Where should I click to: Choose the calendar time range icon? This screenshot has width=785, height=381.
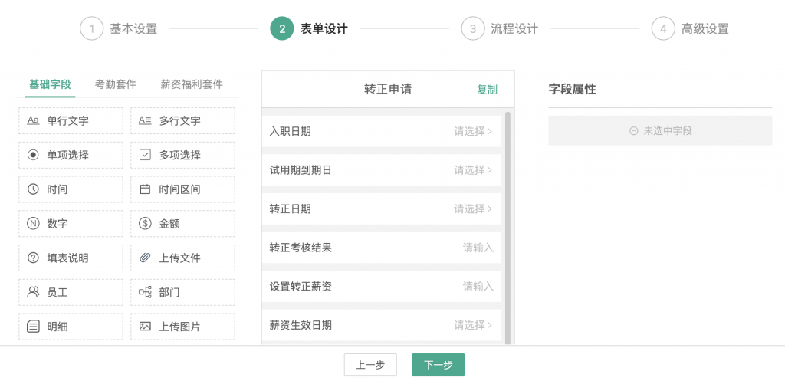(x=145, y=189)
